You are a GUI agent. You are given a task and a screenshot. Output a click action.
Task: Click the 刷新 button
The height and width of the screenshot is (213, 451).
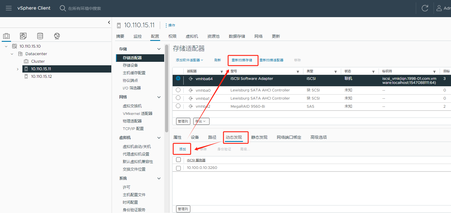click(x=217, y=60)
